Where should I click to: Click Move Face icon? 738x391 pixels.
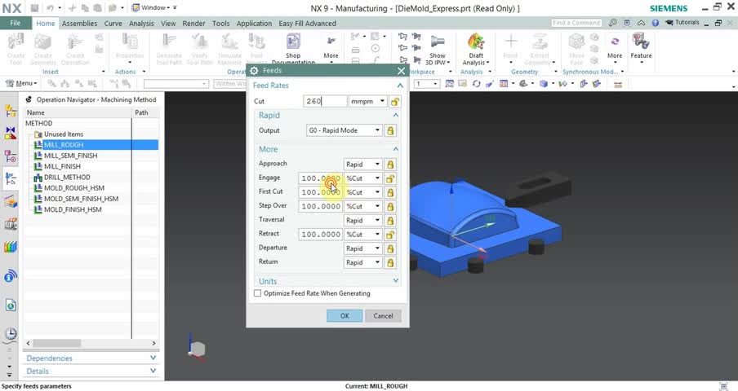coord(576,50)
